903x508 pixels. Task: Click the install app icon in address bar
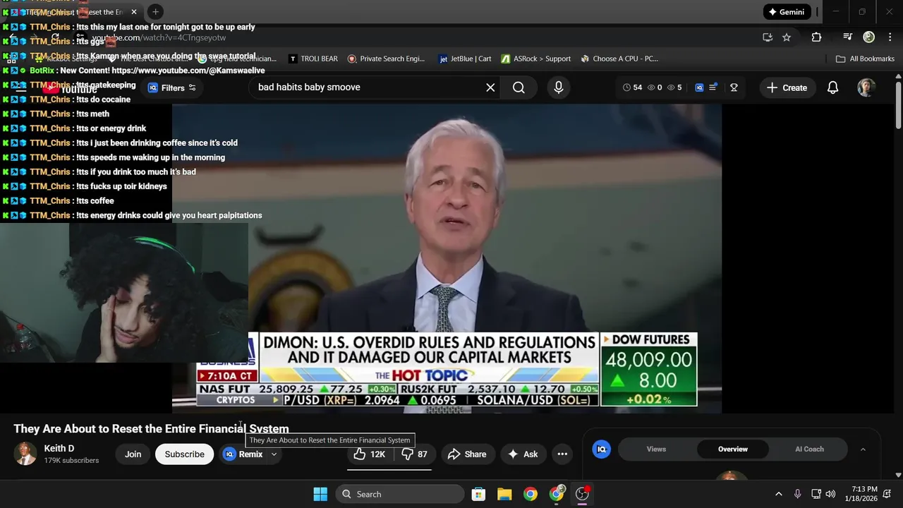pyautogui.click(x=768, y=37)
